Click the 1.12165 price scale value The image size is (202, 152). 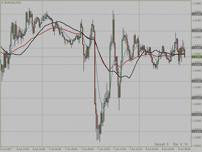[197, 121]
